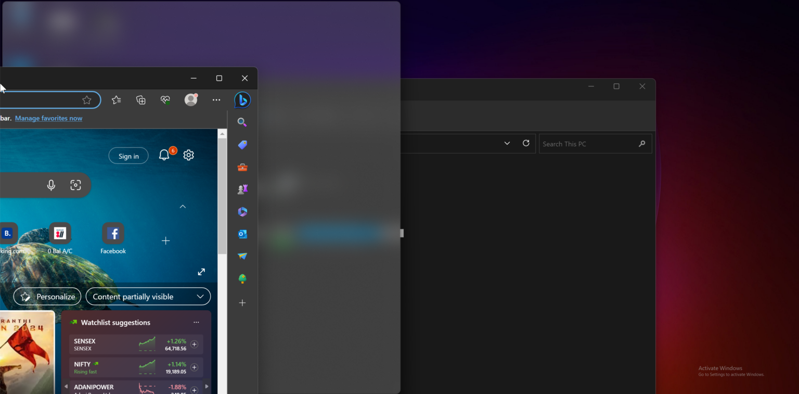799x394 pixels.
Task: Open the Drop paper-plane icon in sidebar
Action: click(x=242, y=256)
